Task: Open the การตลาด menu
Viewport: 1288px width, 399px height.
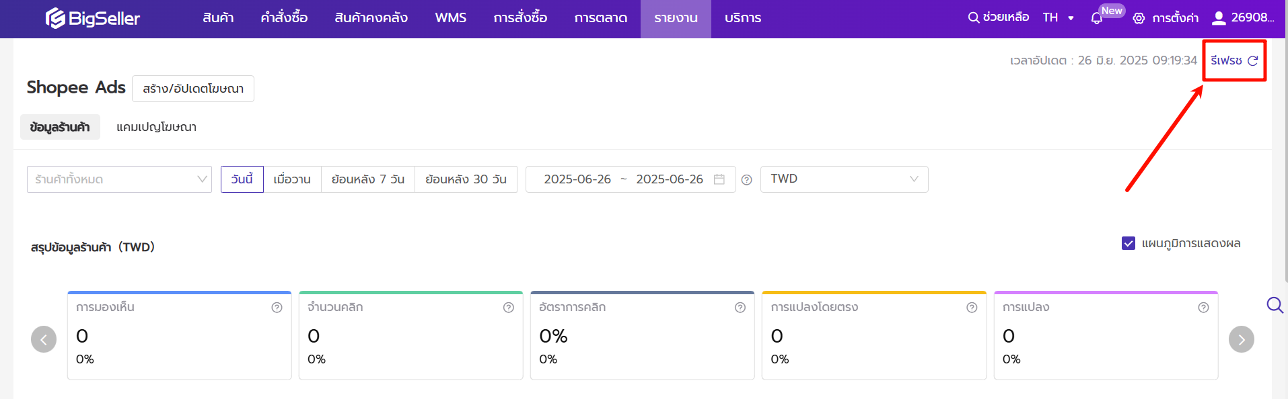Action: [601, 18]
